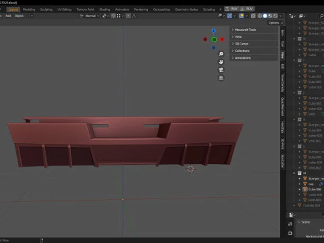Click the pan hand viewport icon
Viewport: 324px width, 243px height.
coord(221,62)
